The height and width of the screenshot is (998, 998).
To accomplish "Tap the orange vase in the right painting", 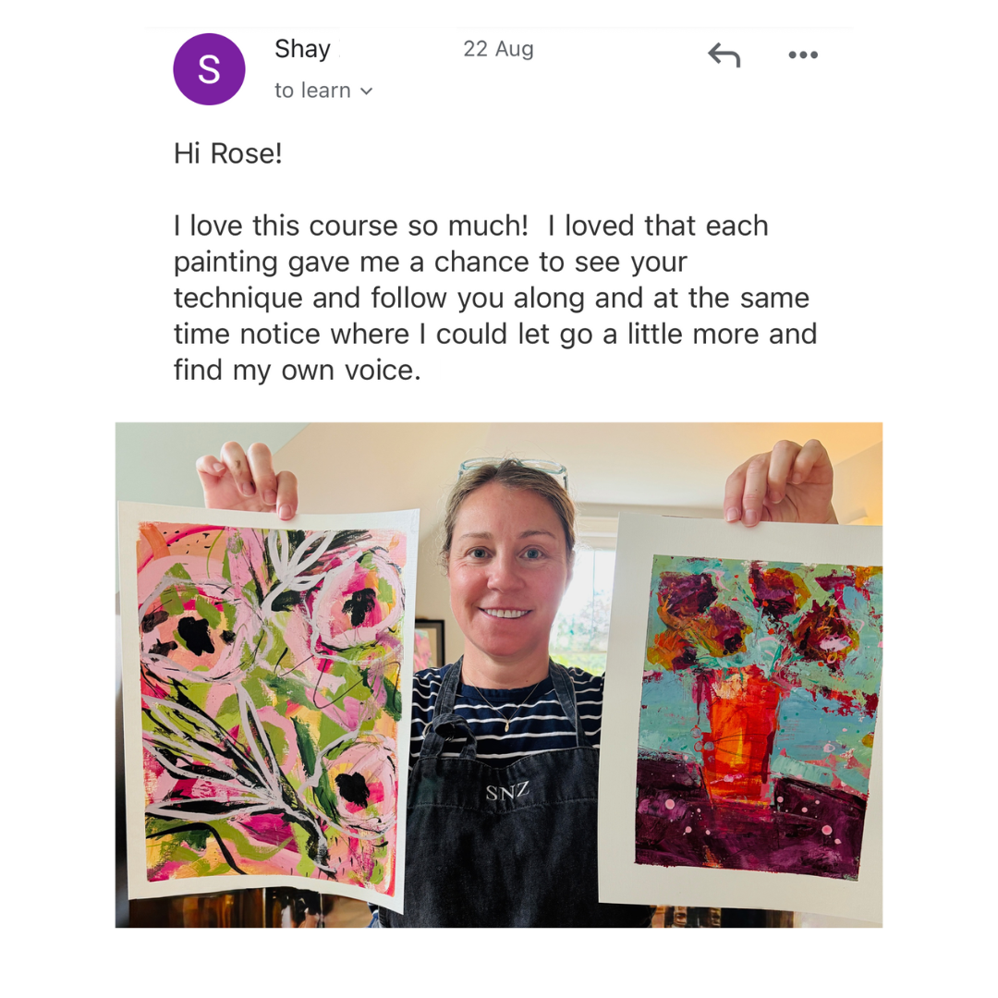I will [x=740, y=732].
